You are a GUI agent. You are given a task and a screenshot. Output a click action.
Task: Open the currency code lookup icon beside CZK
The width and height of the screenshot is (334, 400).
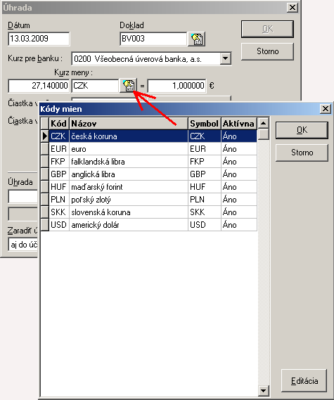tap(129, 86)
